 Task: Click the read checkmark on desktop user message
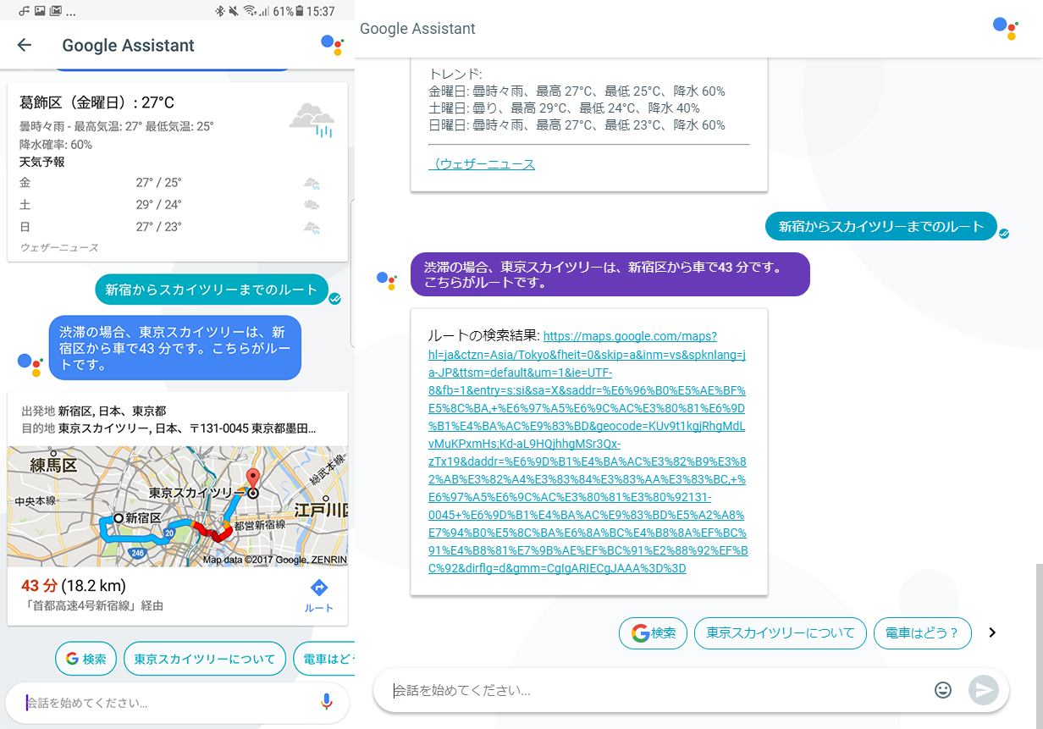(x=1004, y=233)
